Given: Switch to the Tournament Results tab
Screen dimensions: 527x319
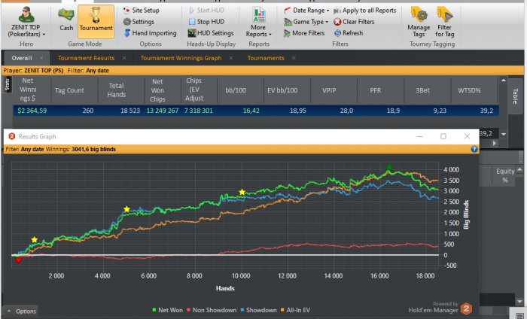Looking at the screenshot, I should (86, 58).
